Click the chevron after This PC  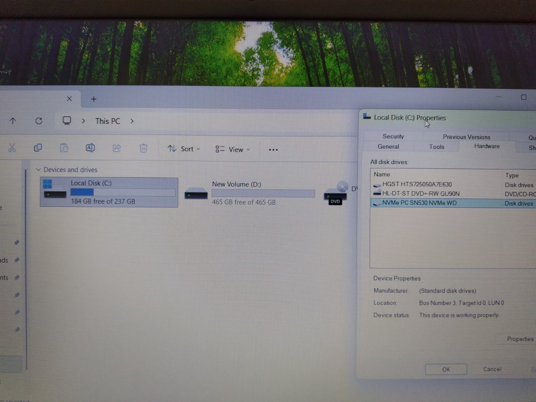tap(132, 121)
